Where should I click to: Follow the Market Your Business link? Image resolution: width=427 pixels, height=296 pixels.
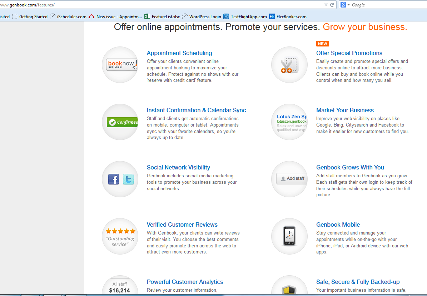(x=345, y=110)
